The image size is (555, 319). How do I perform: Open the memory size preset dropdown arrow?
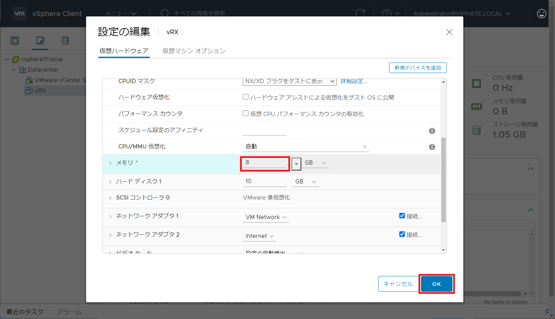coord(296,164)
